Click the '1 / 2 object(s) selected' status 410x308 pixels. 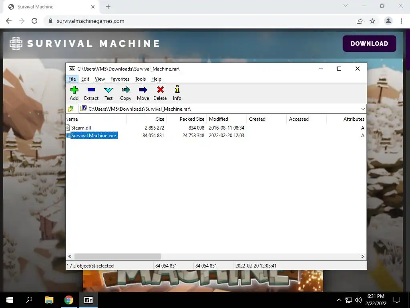click(90, 266)
